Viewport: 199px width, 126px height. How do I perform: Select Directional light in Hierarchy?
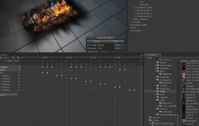click(139, 25)
